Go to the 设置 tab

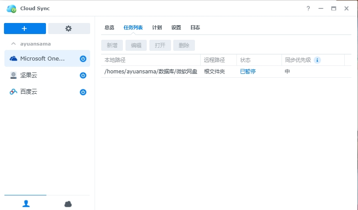[x=176, y=27]
